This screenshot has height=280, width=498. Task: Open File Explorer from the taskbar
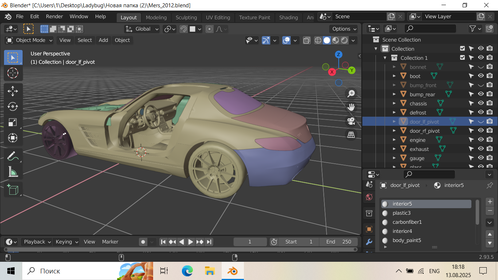(x=210, y=271)
